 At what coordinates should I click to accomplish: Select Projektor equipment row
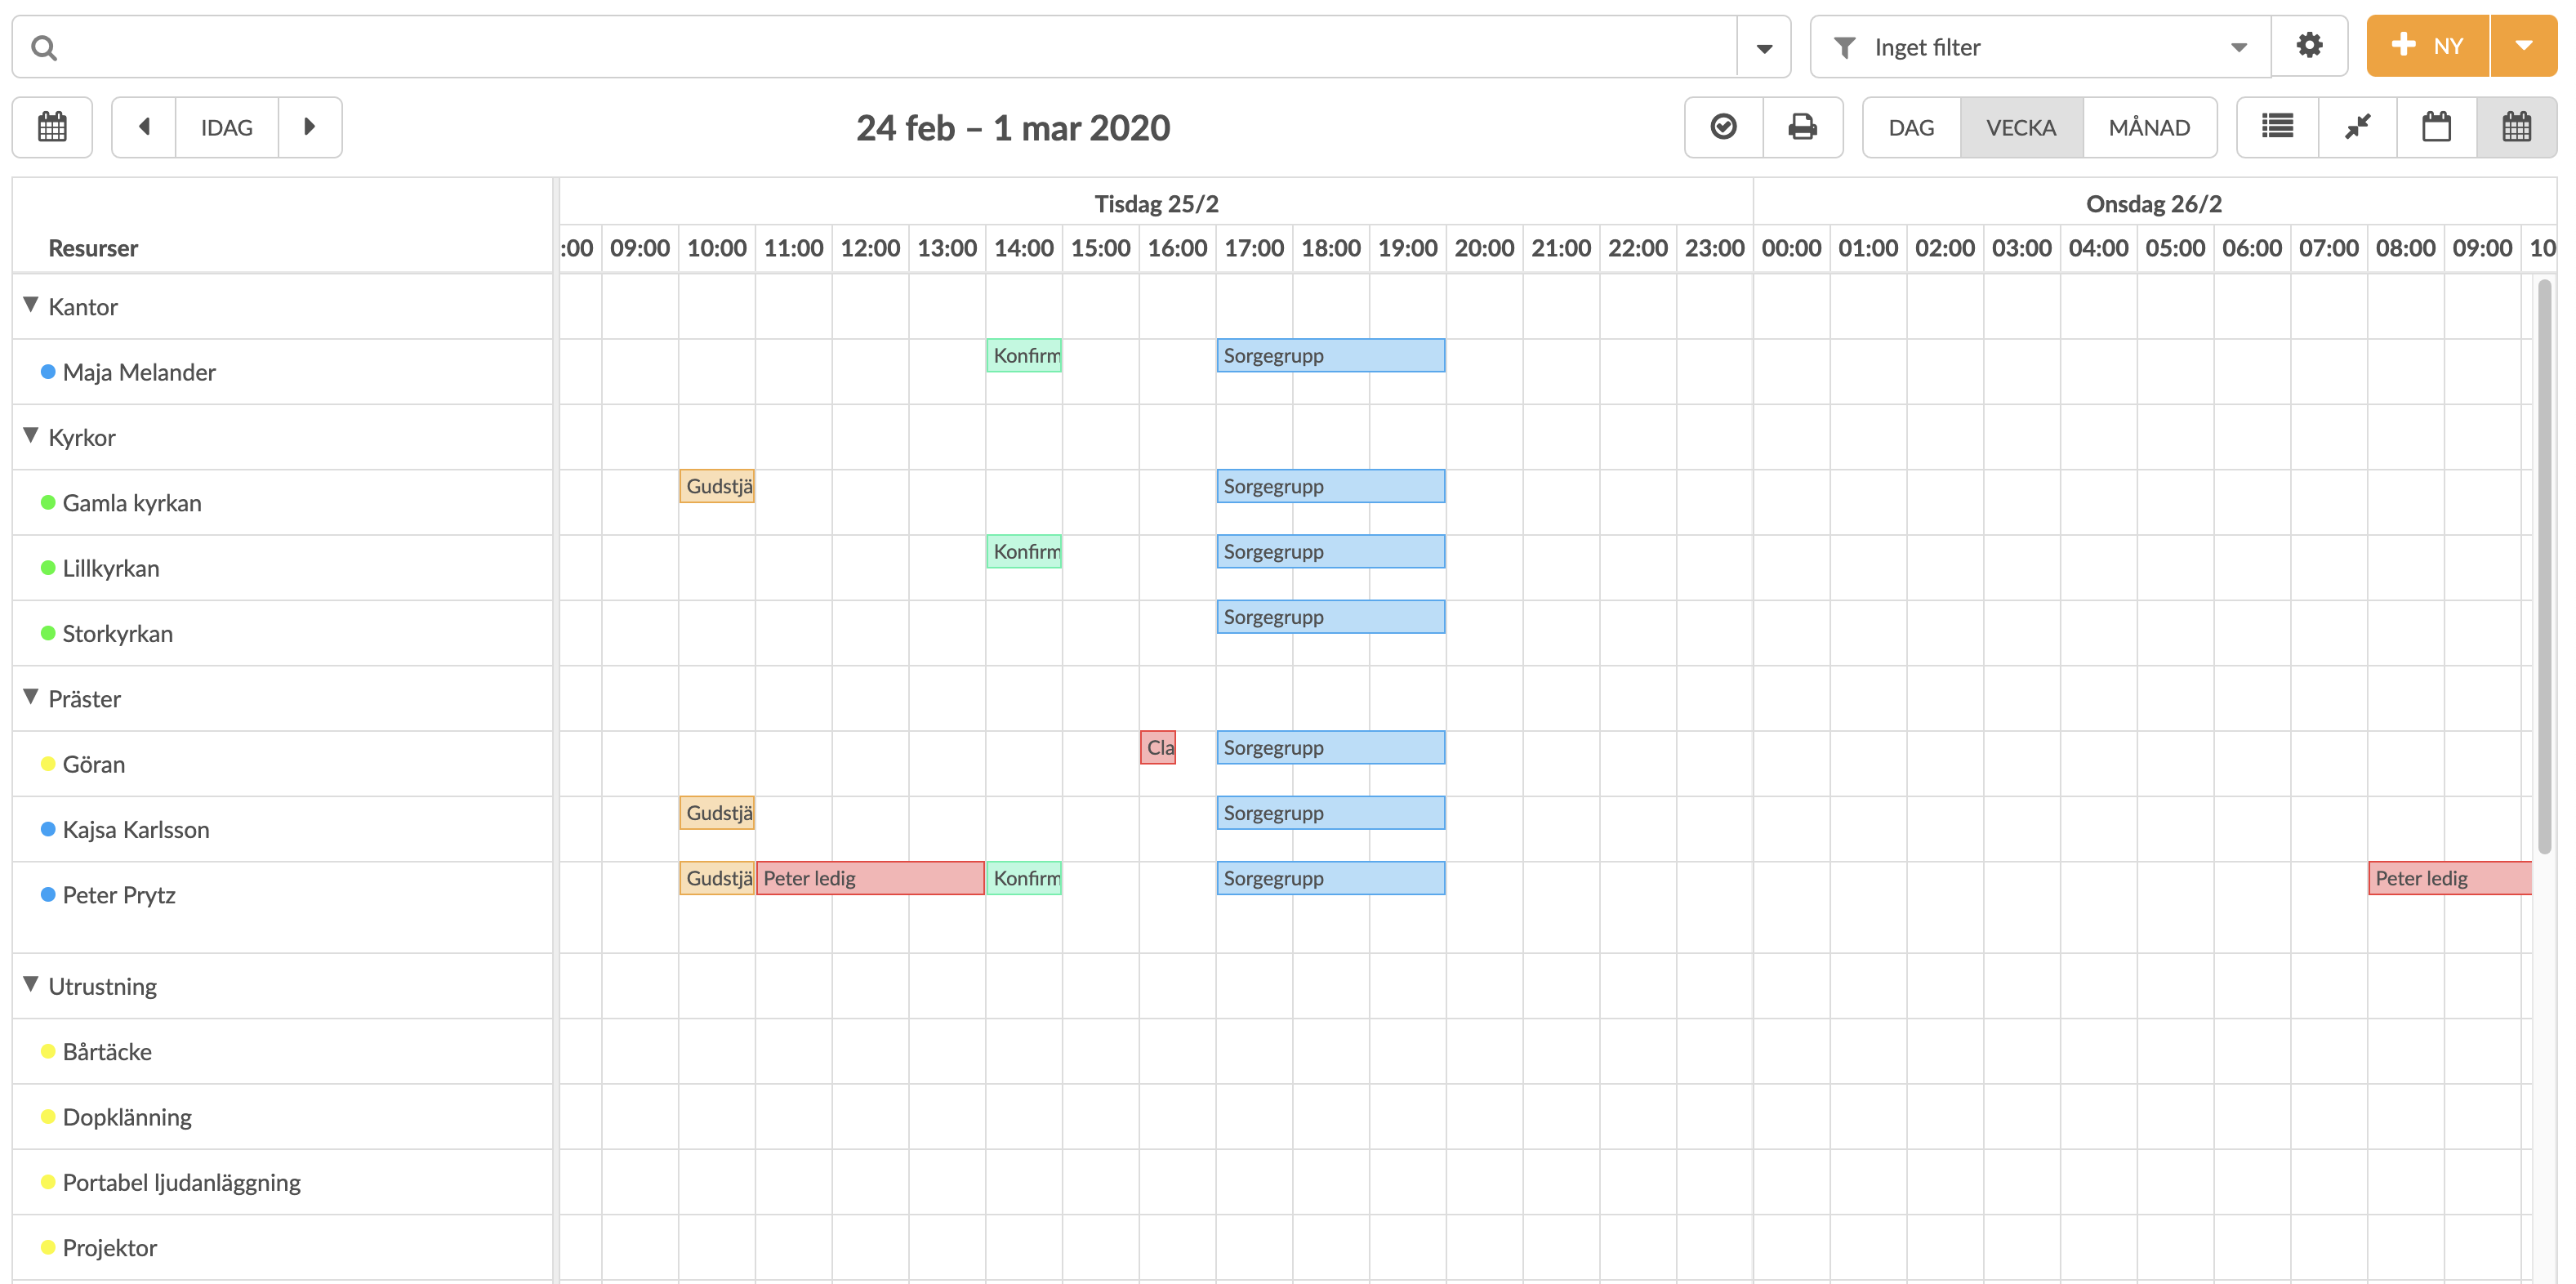point(282,1247)
